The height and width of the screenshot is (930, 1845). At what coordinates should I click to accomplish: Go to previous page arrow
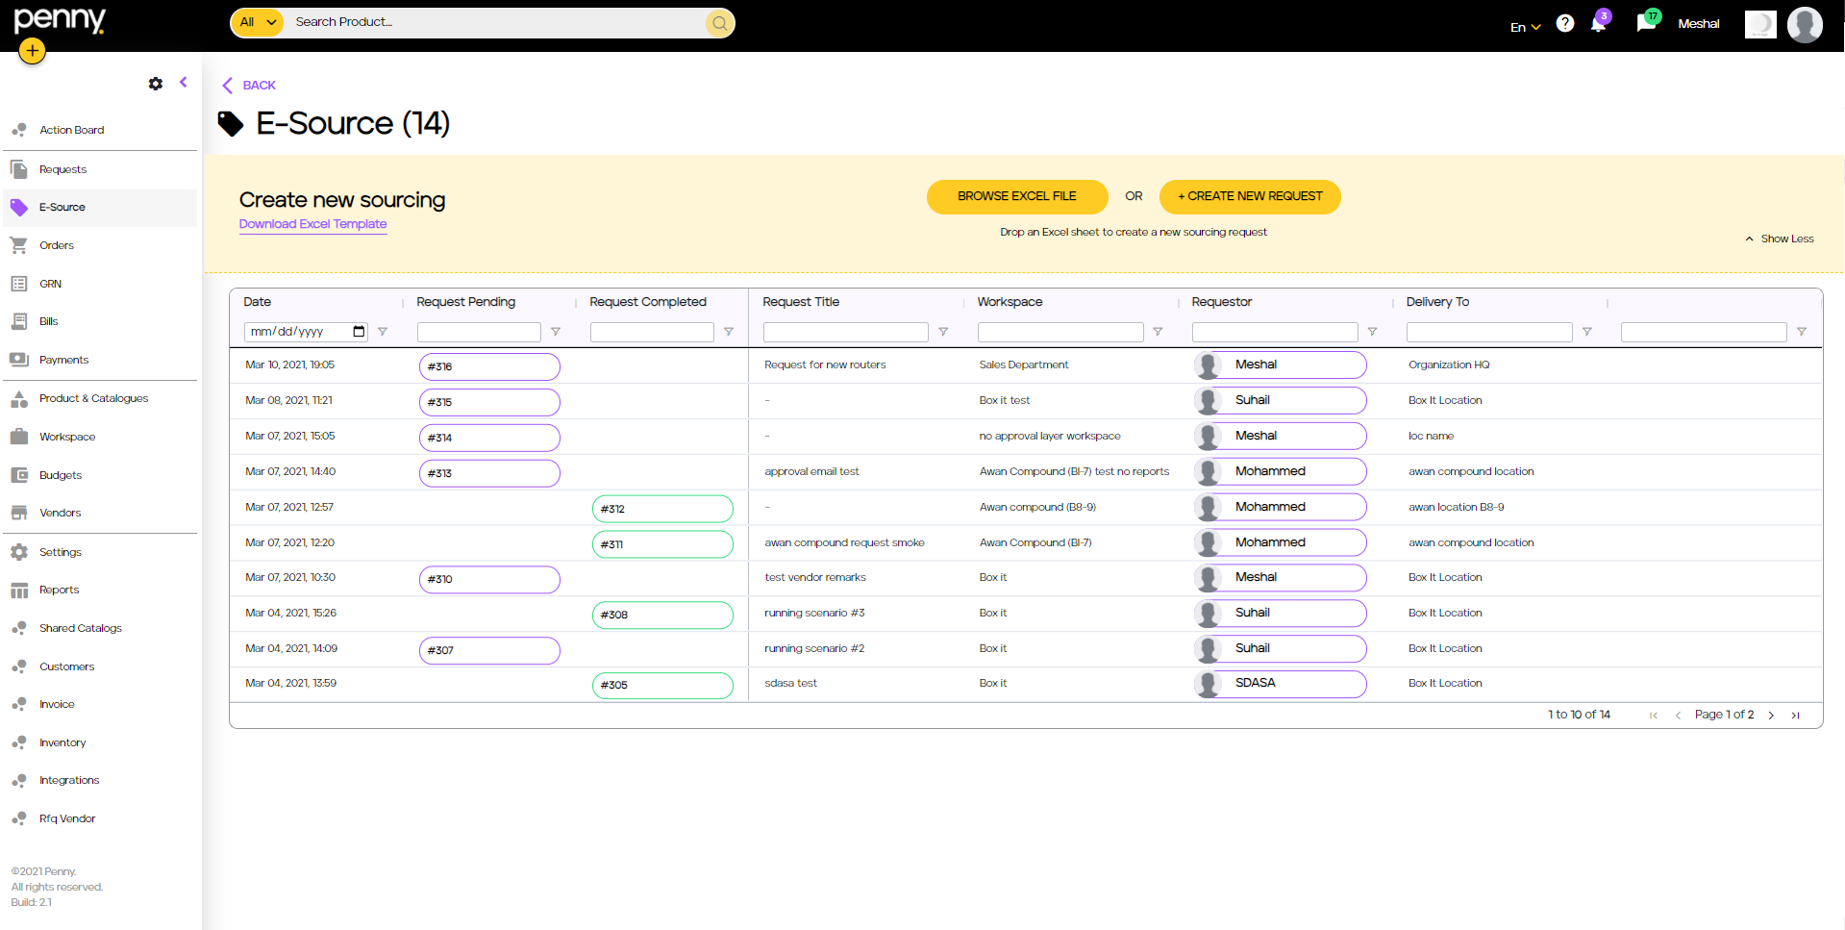pos(1678,716)
